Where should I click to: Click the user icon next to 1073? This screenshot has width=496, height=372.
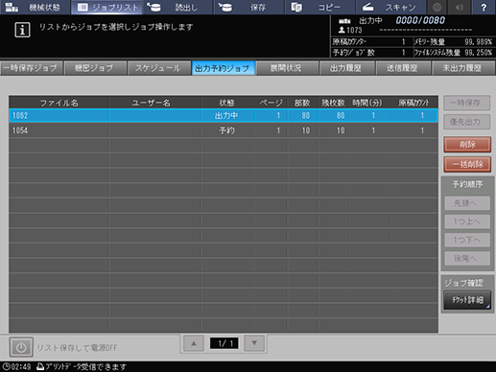[342, 30]
